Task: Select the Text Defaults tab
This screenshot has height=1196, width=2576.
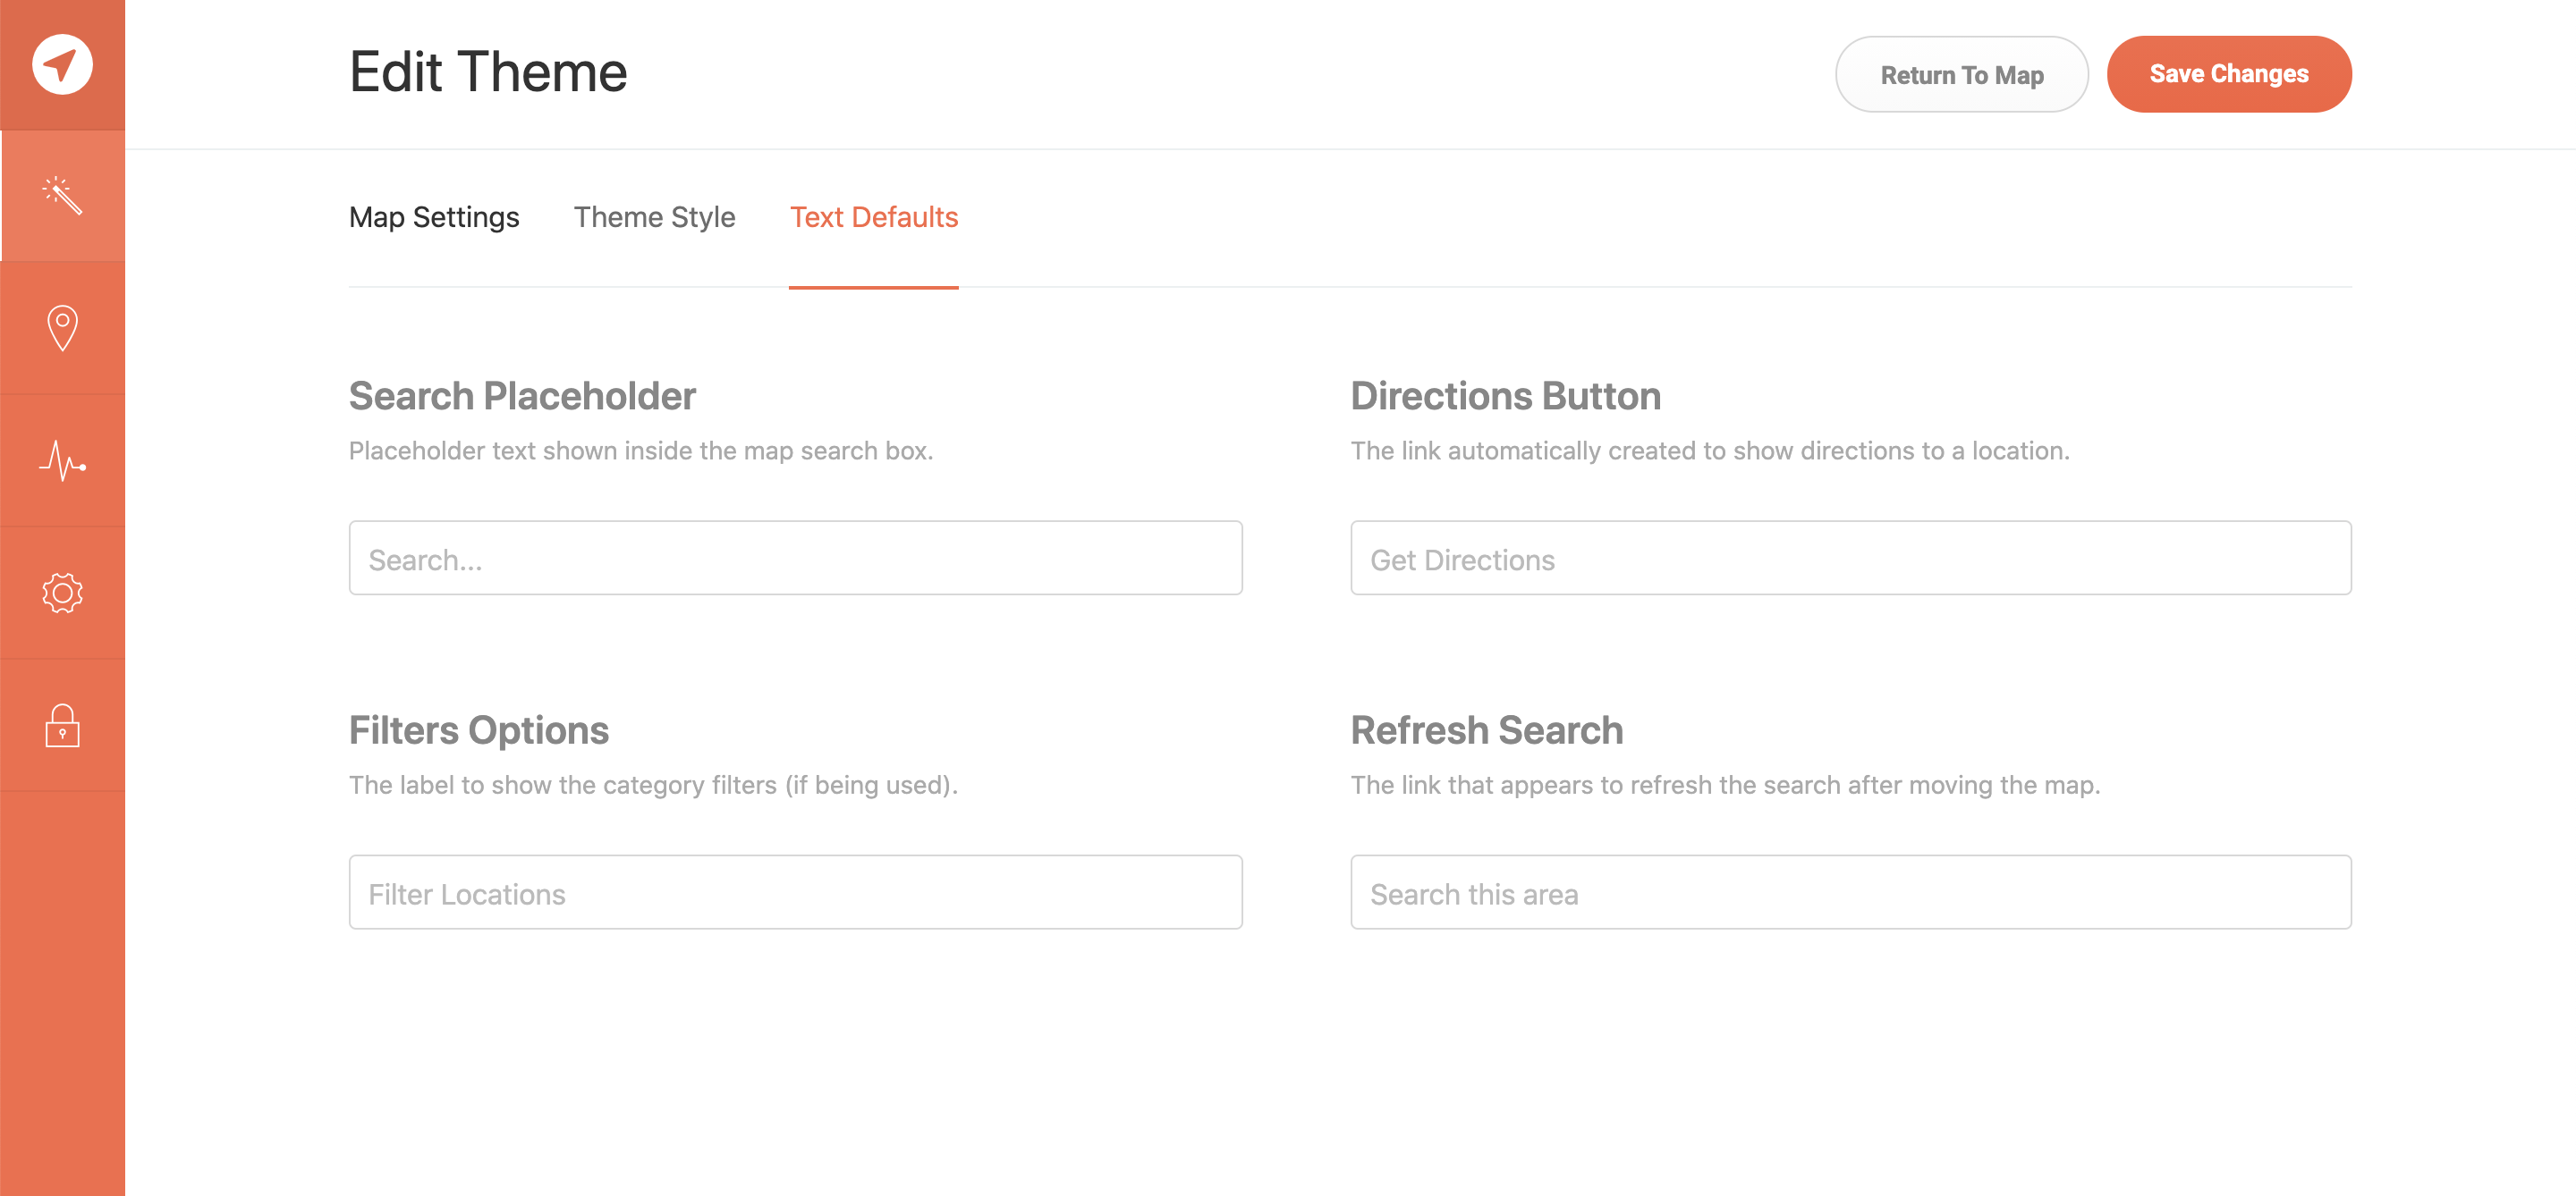Action: tap(873, 217)
